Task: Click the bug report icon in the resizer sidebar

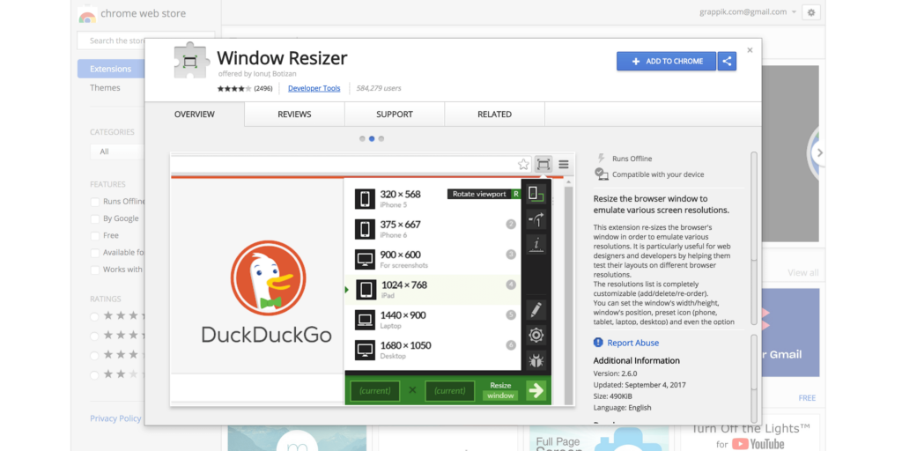Action: coord(536,359)
